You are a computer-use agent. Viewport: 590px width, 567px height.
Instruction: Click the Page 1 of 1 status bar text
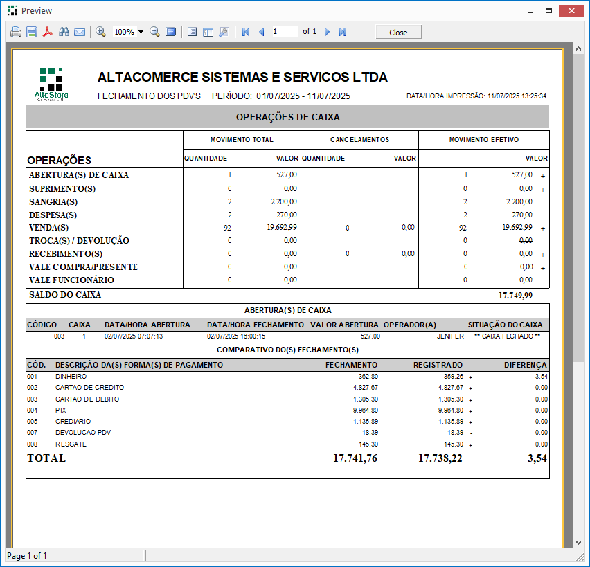27,556
